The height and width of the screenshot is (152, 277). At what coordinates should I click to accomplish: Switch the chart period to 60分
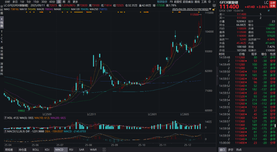pos(52,2)
